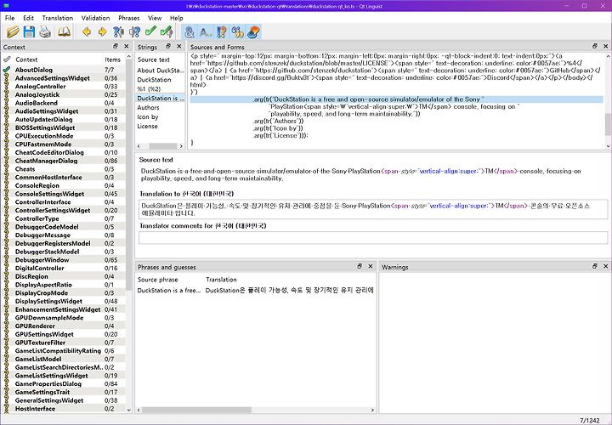The height and width of the screenshot is (425, 612).
Task: Go to previous item with left arrow
Action: click(87, 31)
